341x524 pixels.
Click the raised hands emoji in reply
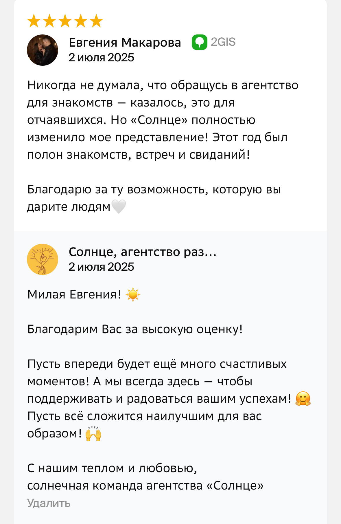pyautogui.click(x=93, y=434)
